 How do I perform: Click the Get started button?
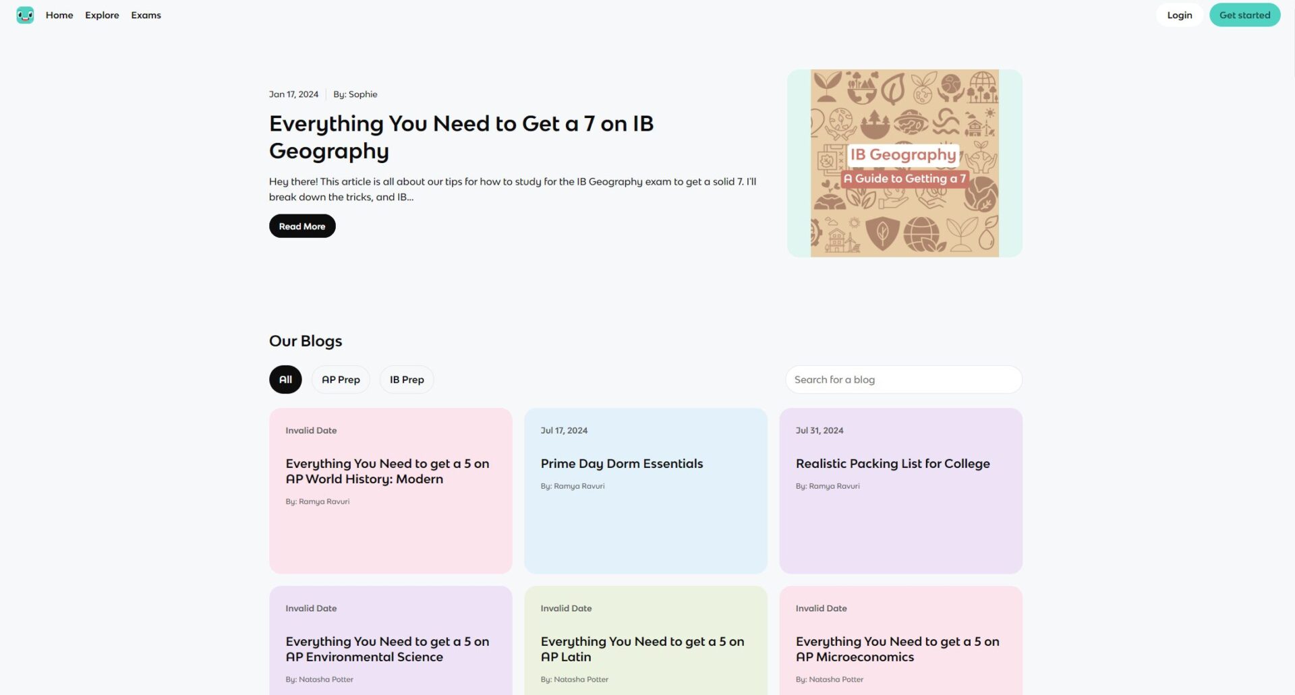click(x=1244, y=15)
